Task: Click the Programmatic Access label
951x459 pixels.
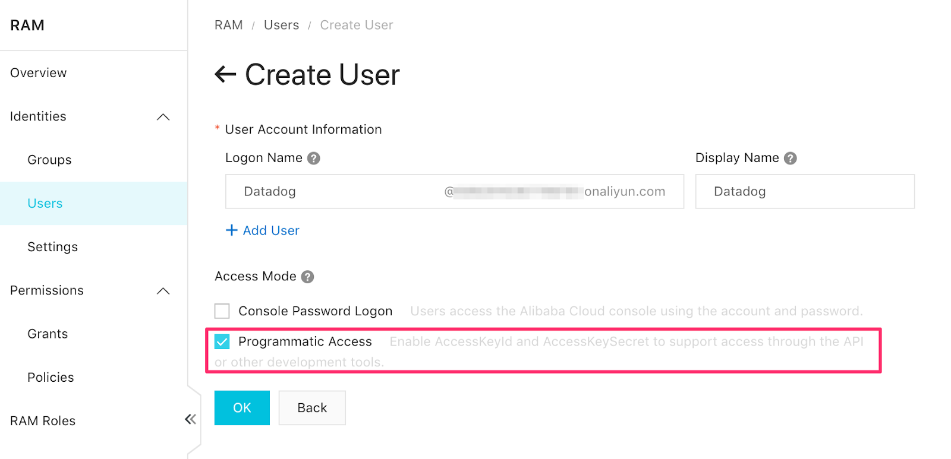Action: coord(305,341)
